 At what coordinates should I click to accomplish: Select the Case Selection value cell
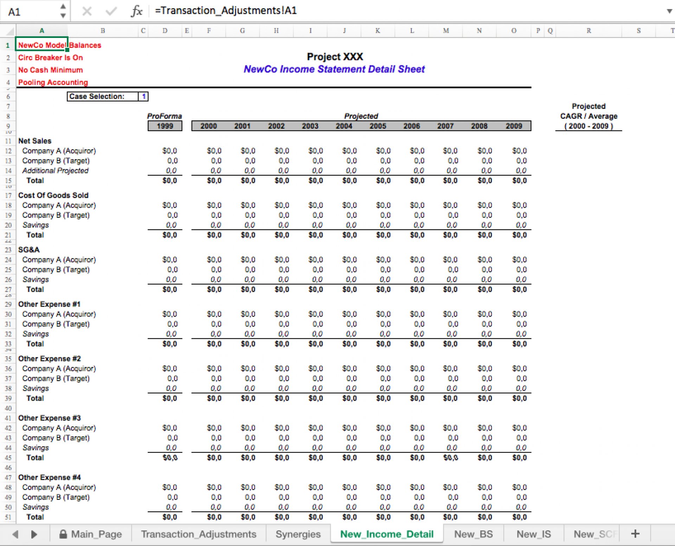point(143,96)
